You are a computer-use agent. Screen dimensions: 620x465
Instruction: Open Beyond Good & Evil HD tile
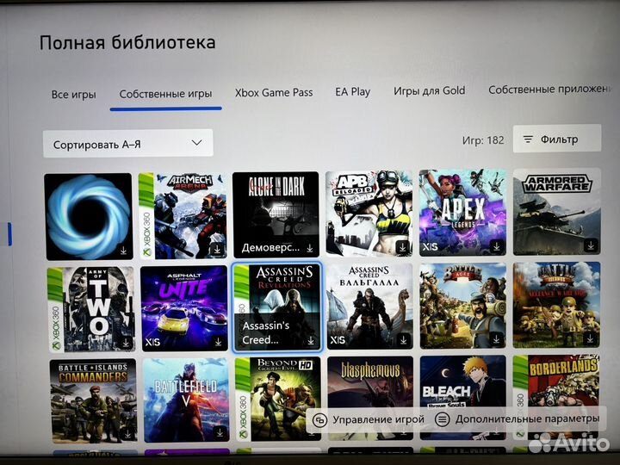click(x=278, y=399)
